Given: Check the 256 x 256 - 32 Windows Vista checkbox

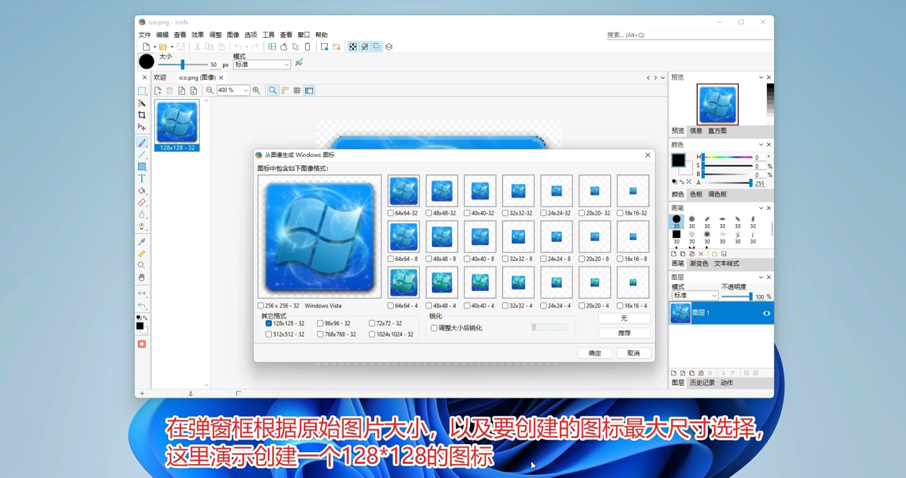Looking at the screenshot, I should click(x=261, y=306).
